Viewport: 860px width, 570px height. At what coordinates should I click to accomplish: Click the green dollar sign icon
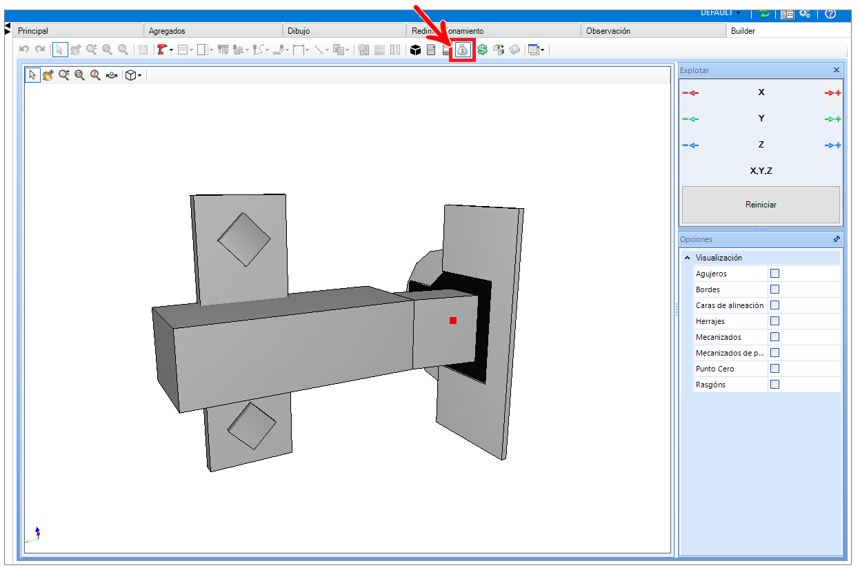482,50
